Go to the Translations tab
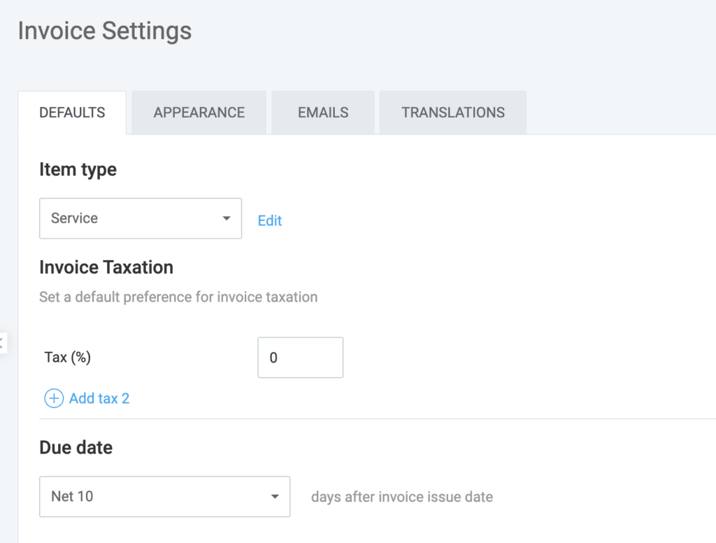The image size is (716, 543). (452, 113)
